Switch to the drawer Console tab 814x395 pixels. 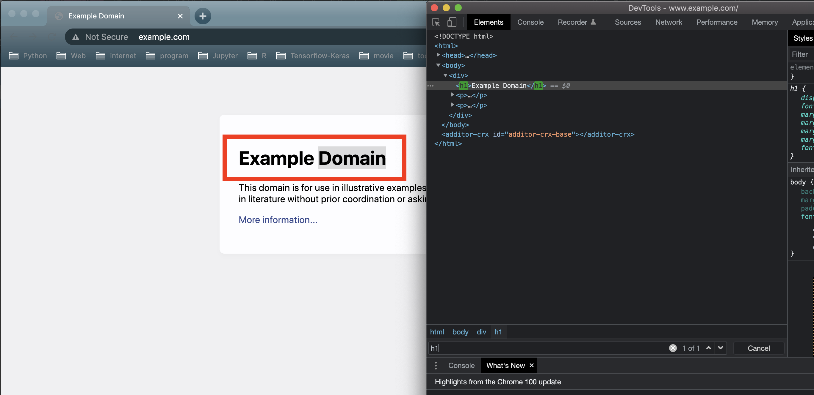[x=461, y=365]
